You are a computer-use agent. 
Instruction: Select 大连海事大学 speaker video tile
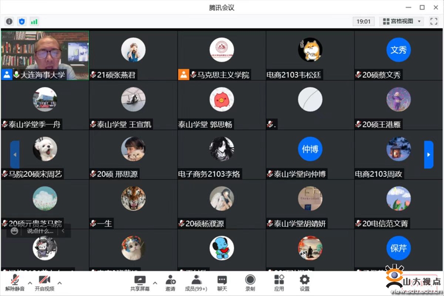tap(45, 56)
